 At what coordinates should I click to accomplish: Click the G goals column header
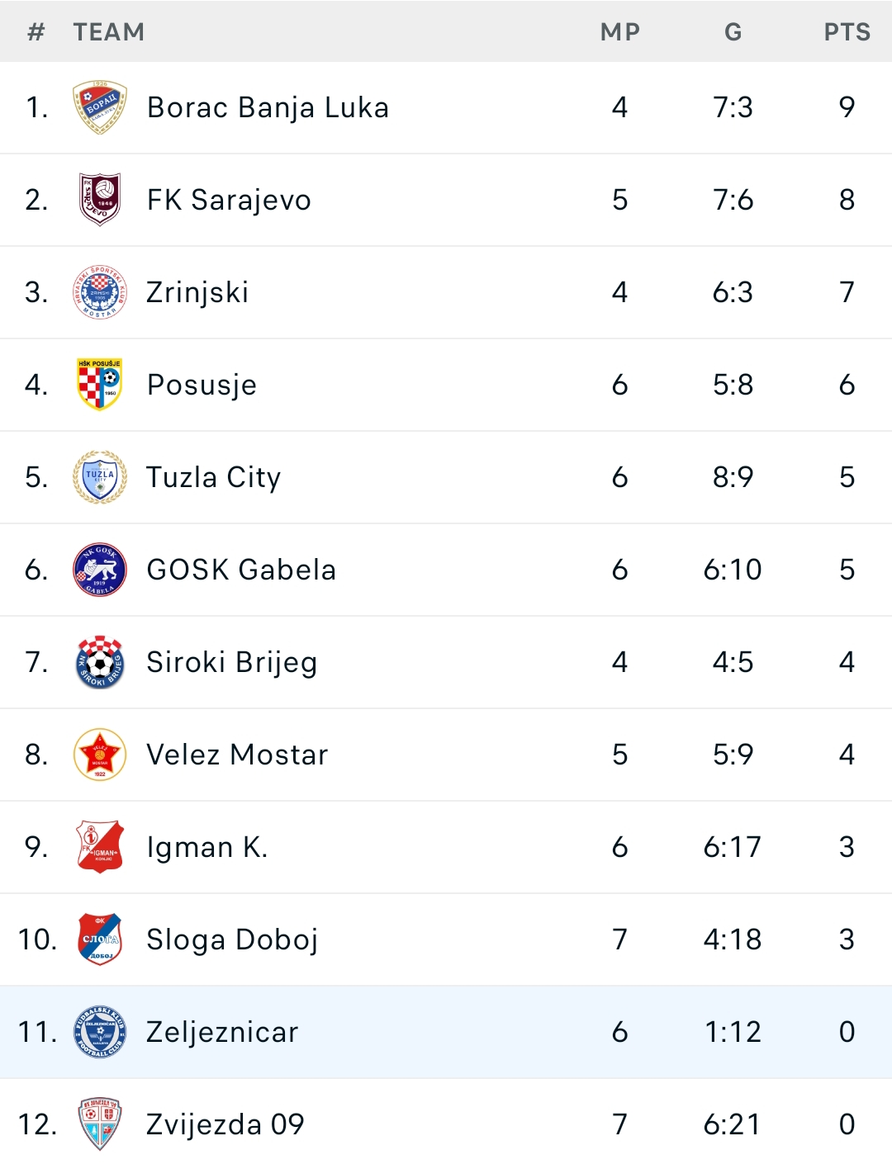[x=733, y=32]
